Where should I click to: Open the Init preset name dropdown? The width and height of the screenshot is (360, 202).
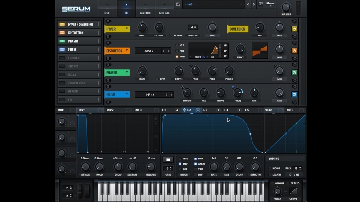(213, 4)
